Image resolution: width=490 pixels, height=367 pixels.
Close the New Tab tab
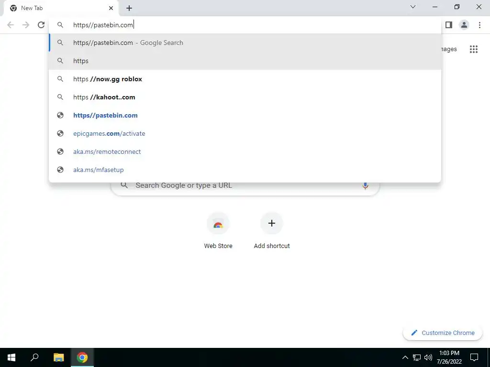pyautogui.click(x=111, y=8)
